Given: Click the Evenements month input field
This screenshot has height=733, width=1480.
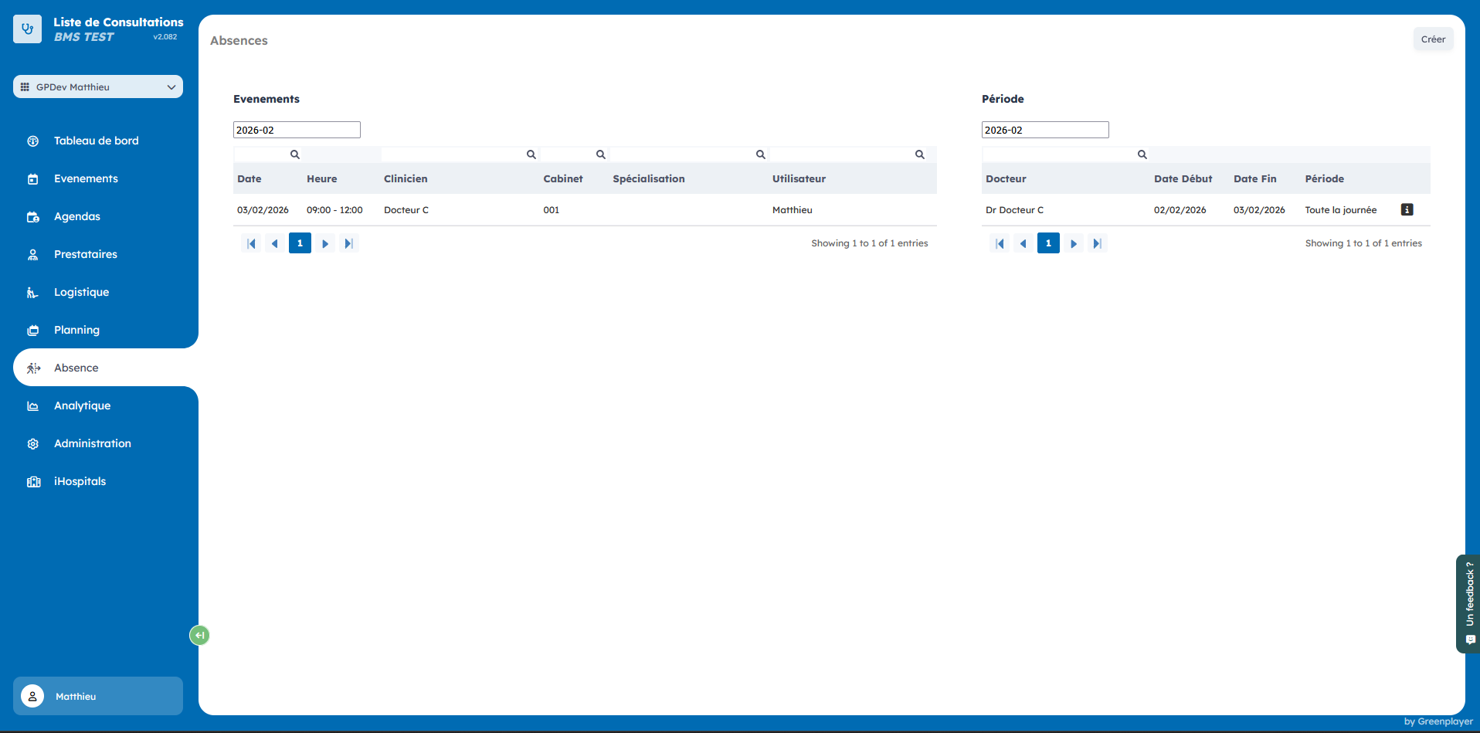Looking at the screenshot, I should [297, 130].
